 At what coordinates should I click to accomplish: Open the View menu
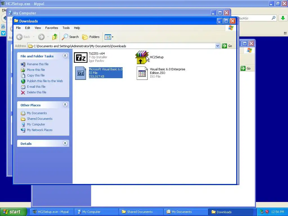(38, 28)
